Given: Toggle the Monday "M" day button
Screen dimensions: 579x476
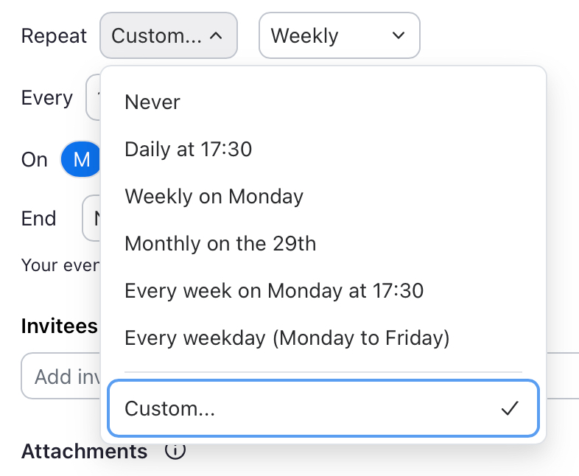Looking at the screenshot, I should pos(82,159).
